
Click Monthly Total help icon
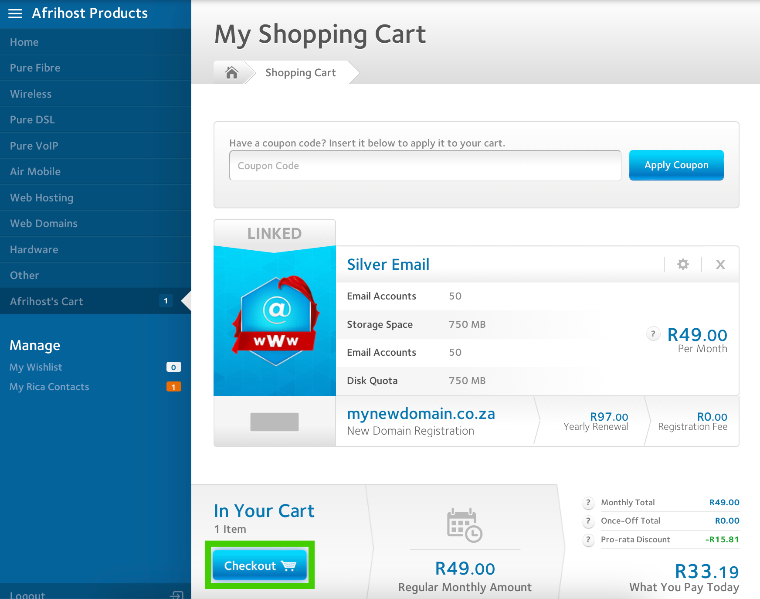pyautogui.click(x=588, y=503)
